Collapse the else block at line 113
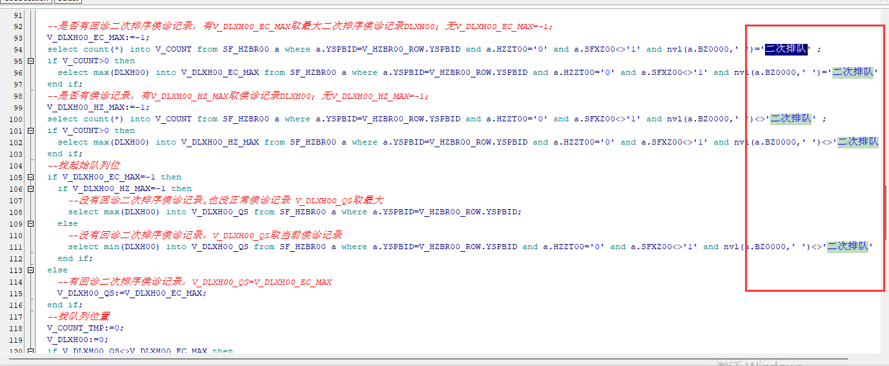This screenshot has height=366, width=889. [x=30, y=270]
